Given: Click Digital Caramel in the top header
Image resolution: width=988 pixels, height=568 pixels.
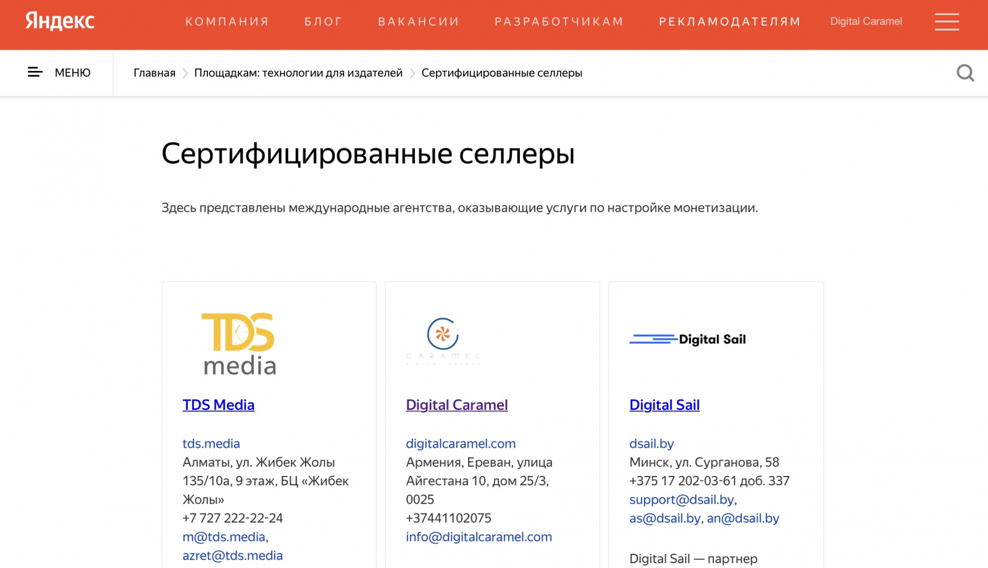Looking at the screenshot, I should 866,22.
